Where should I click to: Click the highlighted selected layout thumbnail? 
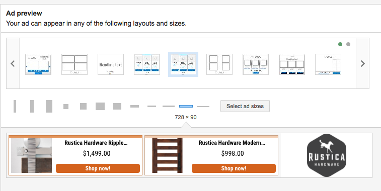183,64
